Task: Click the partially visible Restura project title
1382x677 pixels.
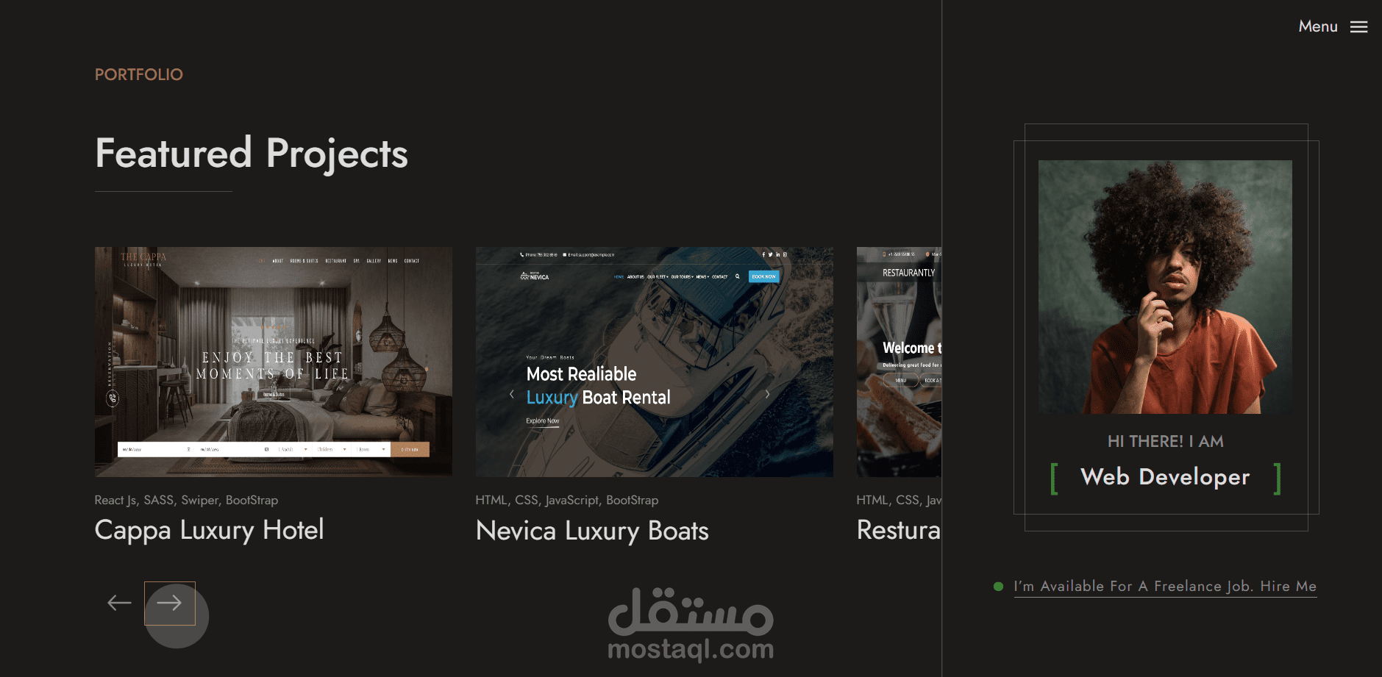Action: coord(899,530)
